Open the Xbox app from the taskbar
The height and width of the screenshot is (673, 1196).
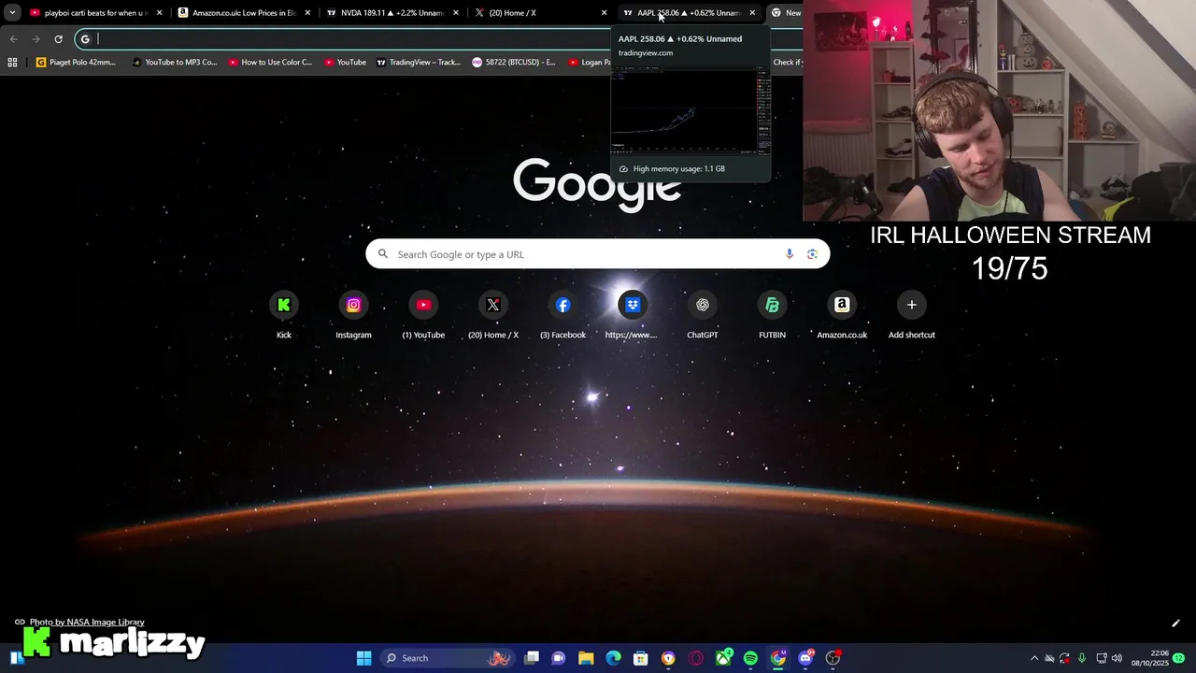pyautogui.click(x=723, y=658)
